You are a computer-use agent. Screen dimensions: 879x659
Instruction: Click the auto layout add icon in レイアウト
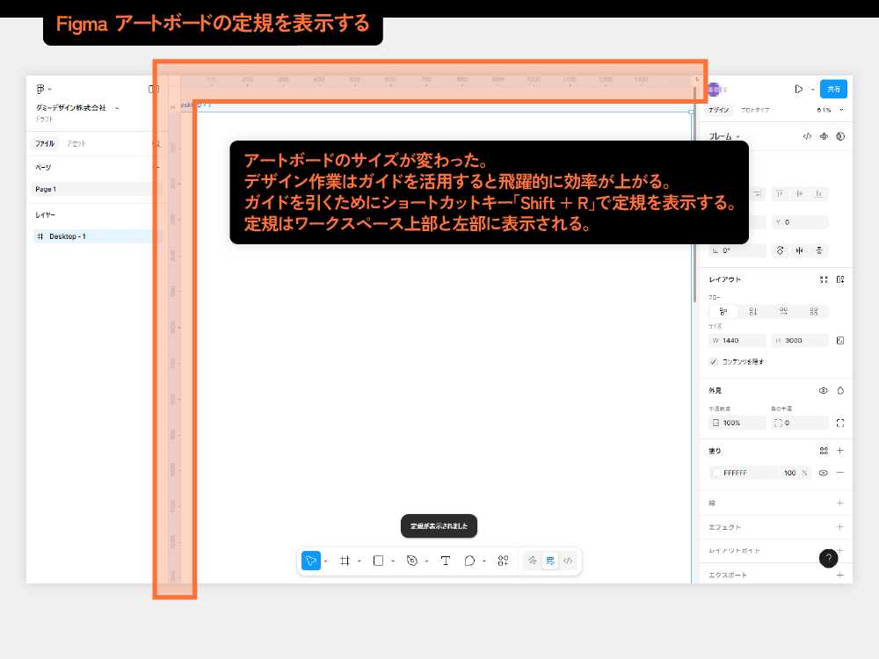(840, 279)
